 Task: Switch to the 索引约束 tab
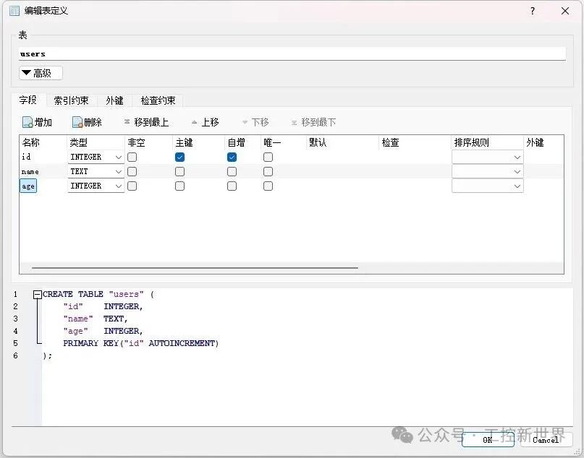click(71, 100)
